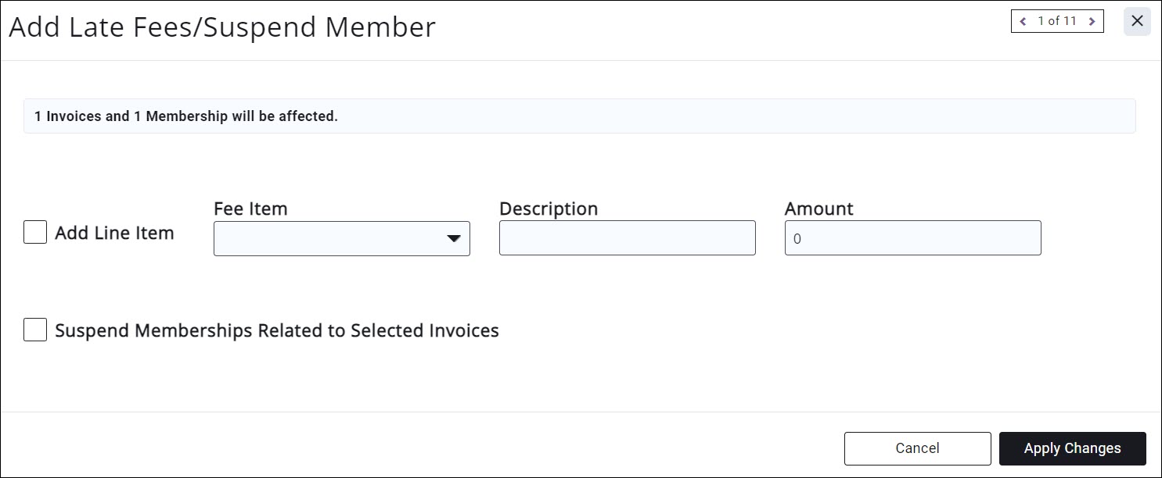Click the next record arrow chevron
Viewport: 1162px width, 478px height.
point(1092,21)
